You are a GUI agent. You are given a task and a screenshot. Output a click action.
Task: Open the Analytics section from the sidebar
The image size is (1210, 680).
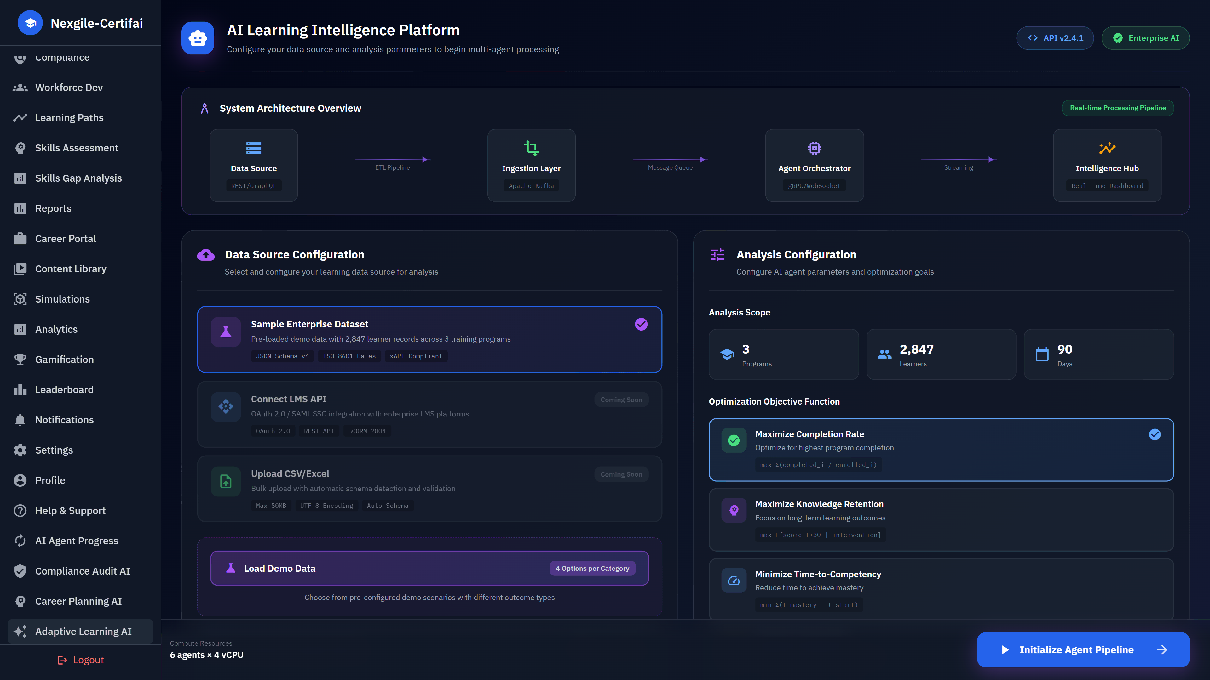(56, 329)
